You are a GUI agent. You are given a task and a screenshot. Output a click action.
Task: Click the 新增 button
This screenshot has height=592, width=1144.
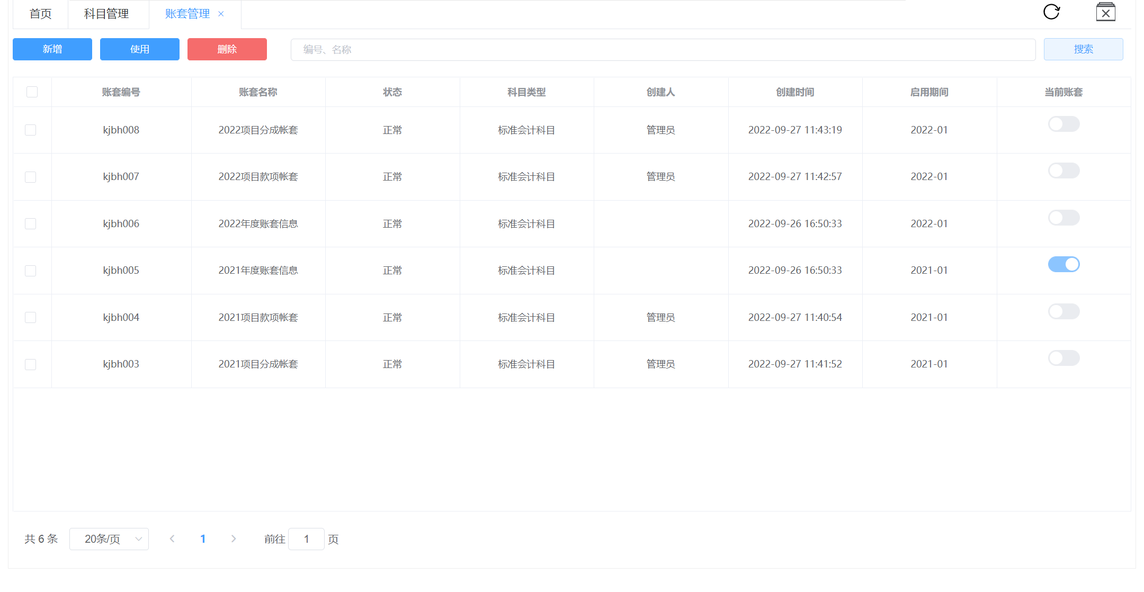pos(52,49)
